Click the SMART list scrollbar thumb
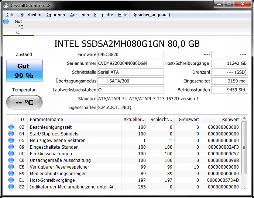Image resolution: width=254 pixels, height=198 pixels. click(x=244, y=148)
